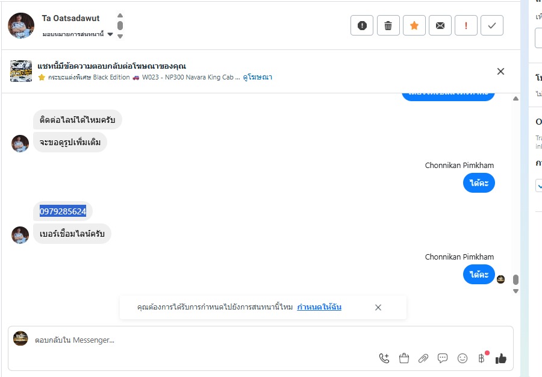Viewport: 542px width, 377px height.
Task: Attach a file with paperclip icon
Action: coord(423,358)
